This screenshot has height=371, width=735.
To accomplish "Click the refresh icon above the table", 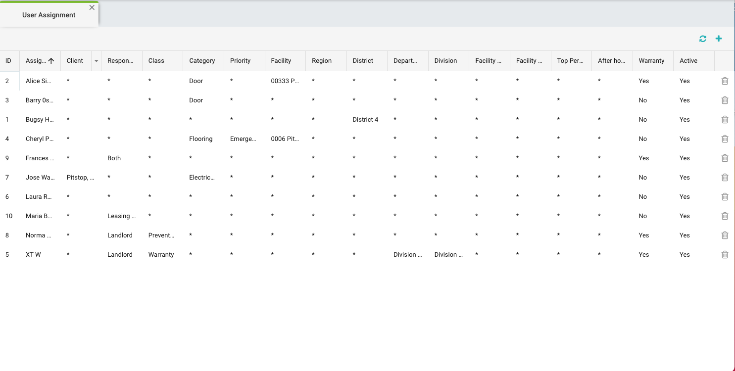I will (702, 39).
